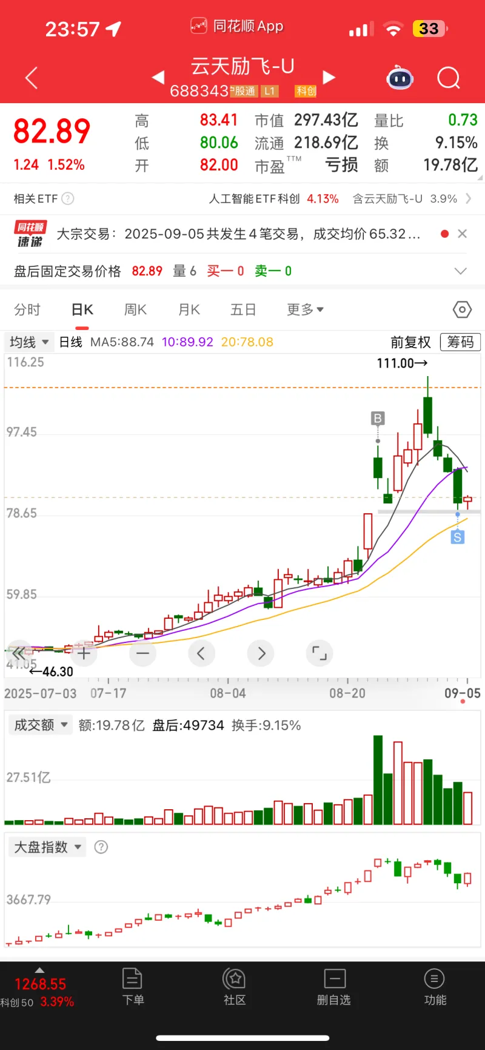Tap the L1 level badge
This screenshot has height=1050, width=485.
269,91
